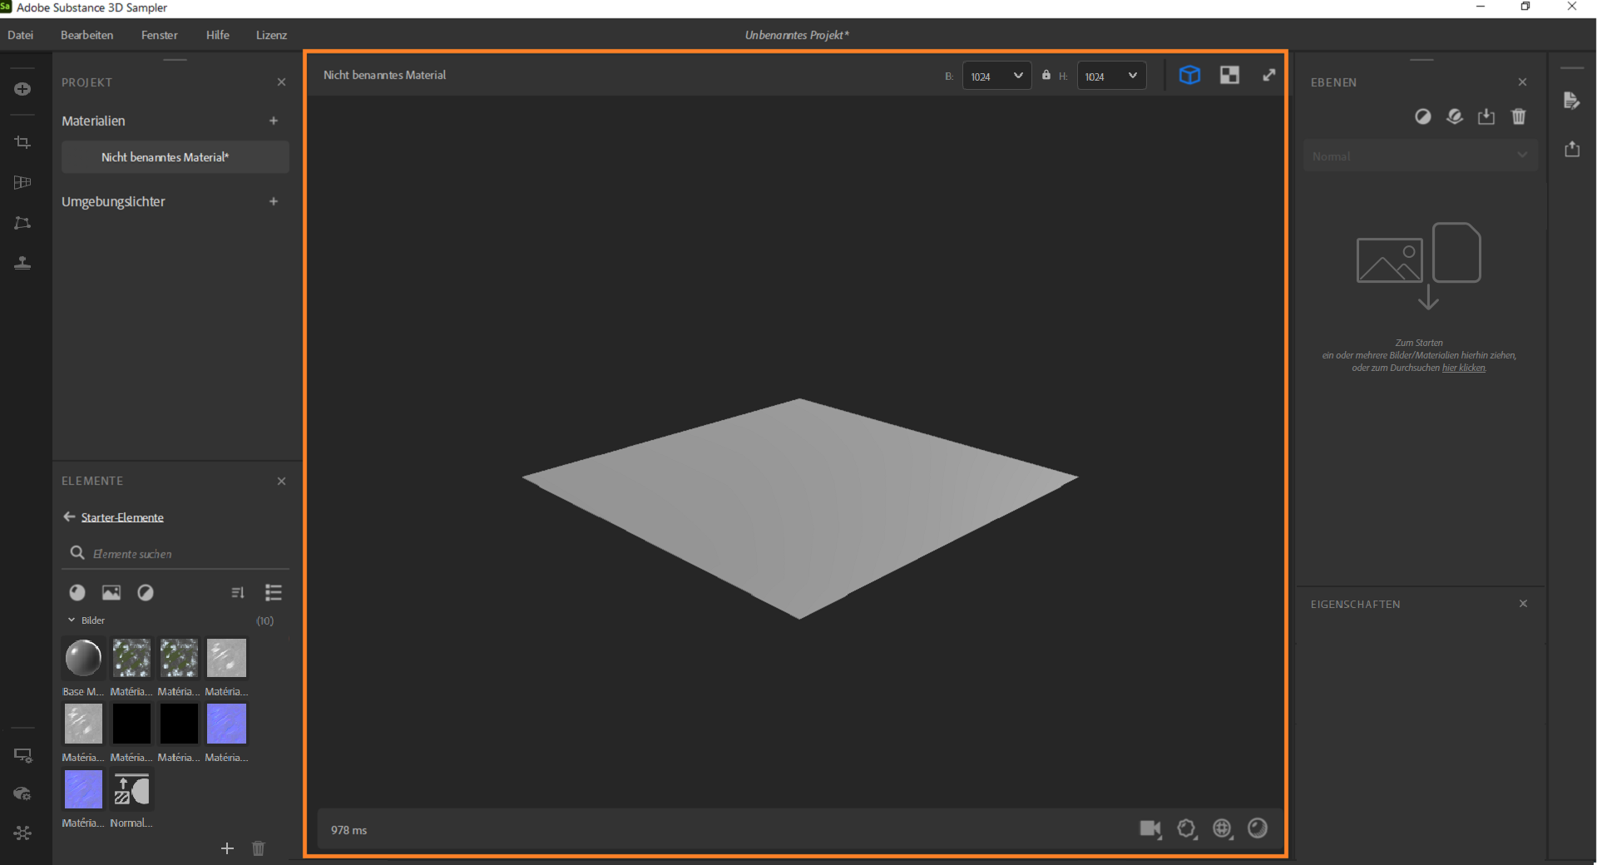This screenshot has height=865, width=1597.
Task: Click the image drop zone in Ebenen panel
Action: 1419,266
